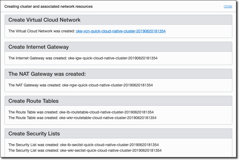Click the Create Internet Gateway section header
The image size is (239, 160).
(x=39, y=47)
